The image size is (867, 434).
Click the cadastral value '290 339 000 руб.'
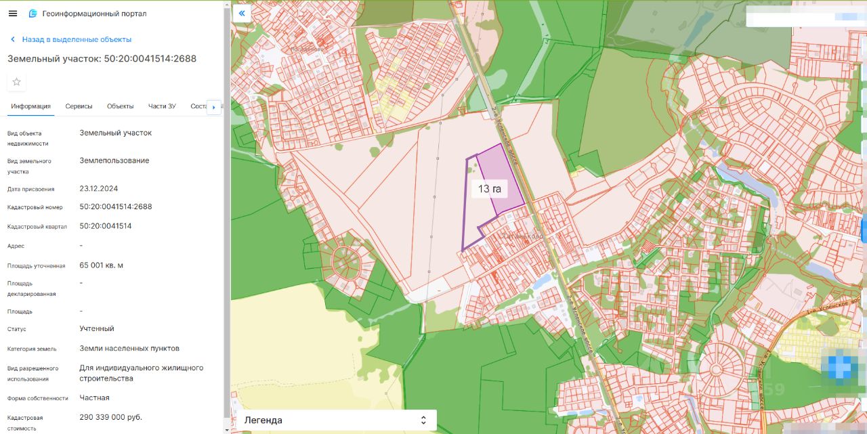tap(111, 416)
